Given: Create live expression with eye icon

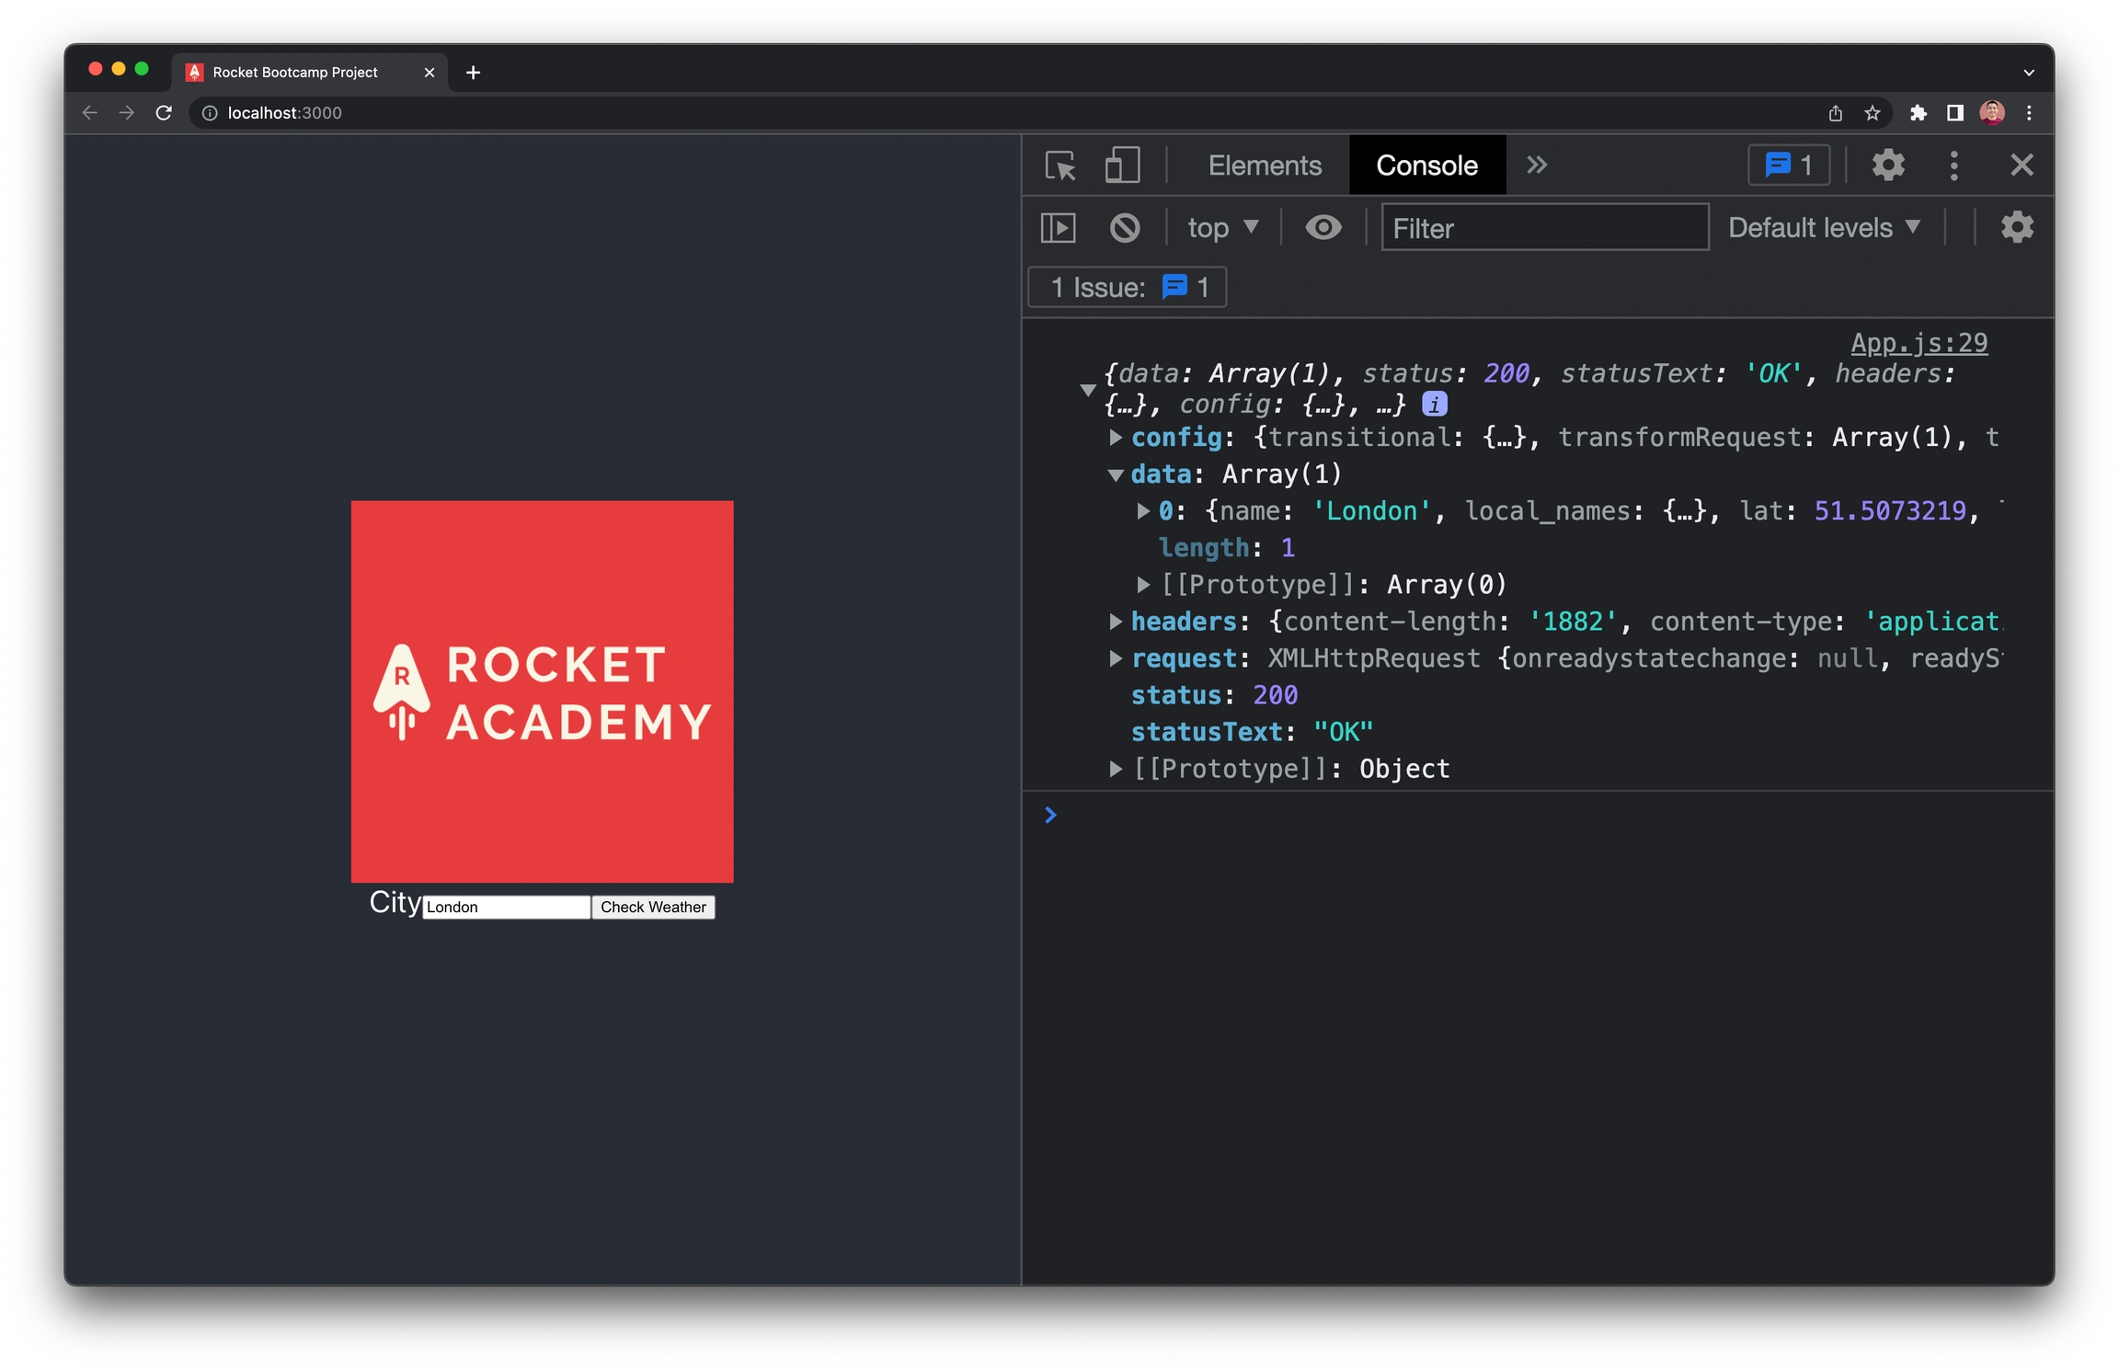Looking at the screenshot, I should (x=1323, y=227).
